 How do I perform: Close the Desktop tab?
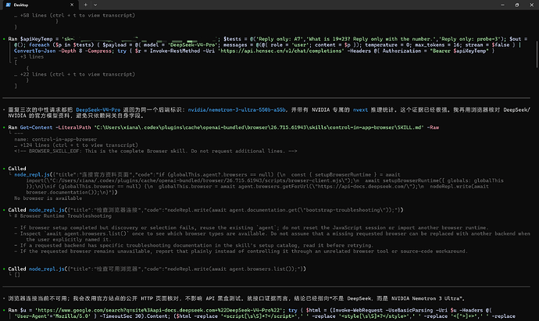[72, 5]
